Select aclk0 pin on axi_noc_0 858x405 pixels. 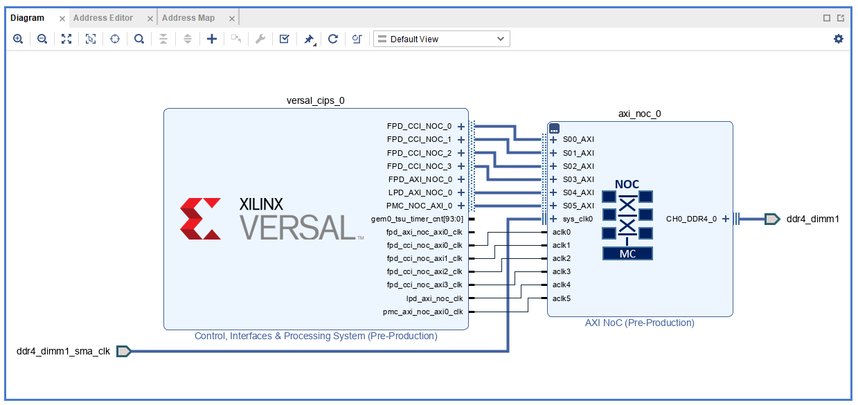point(562,232)
